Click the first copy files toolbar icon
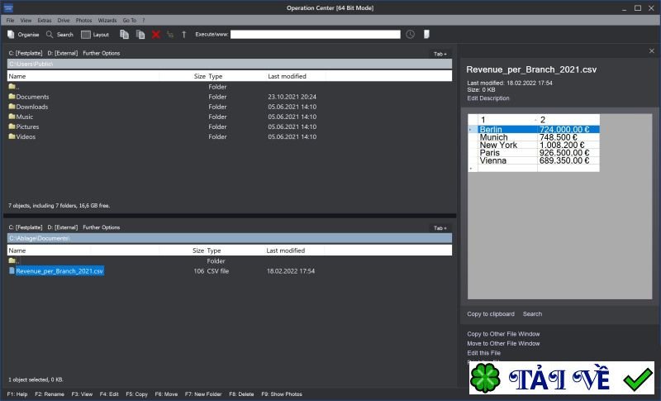Image resolution: width=661 pixels, height=401 pixels. [124, 35]
